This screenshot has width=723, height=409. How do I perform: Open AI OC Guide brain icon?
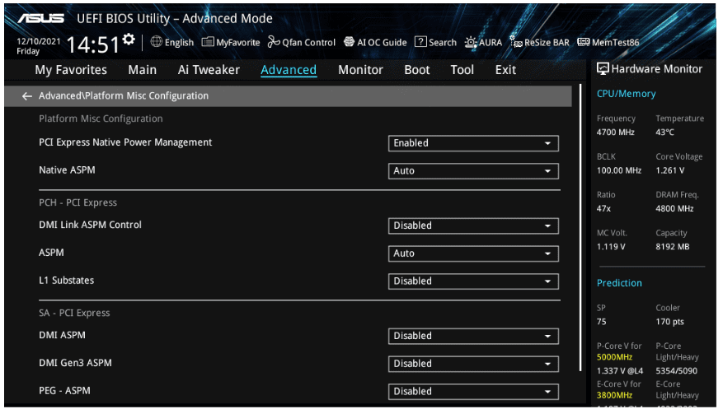click(349, 42)
